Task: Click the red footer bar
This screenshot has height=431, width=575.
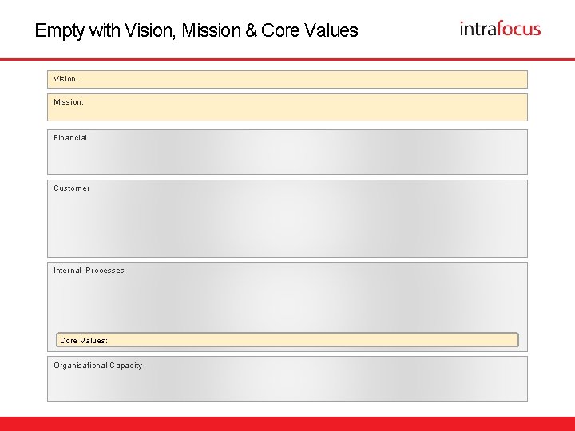Action: (x=287, y=424)
